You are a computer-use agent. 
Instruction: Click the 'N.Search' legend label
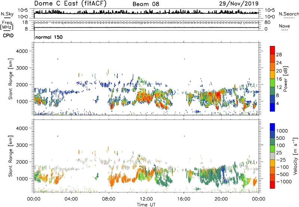pyautogui.click(x=289, y=14)
